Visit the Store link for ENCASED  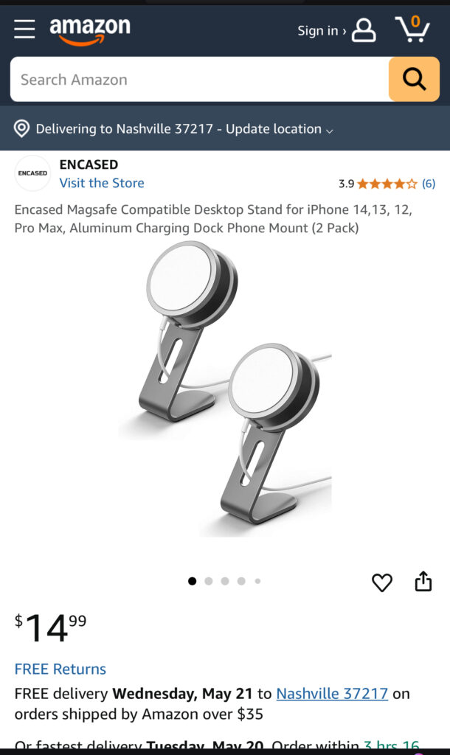(x=102, y=183)
